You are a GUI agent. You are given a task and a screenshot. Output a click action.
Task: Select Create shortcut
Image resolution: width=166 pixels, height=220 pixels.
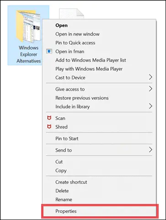click(99, 182)
